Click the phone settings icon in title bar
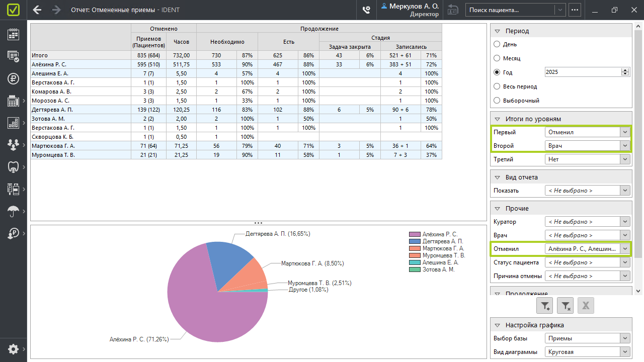 tap(367, 10)
